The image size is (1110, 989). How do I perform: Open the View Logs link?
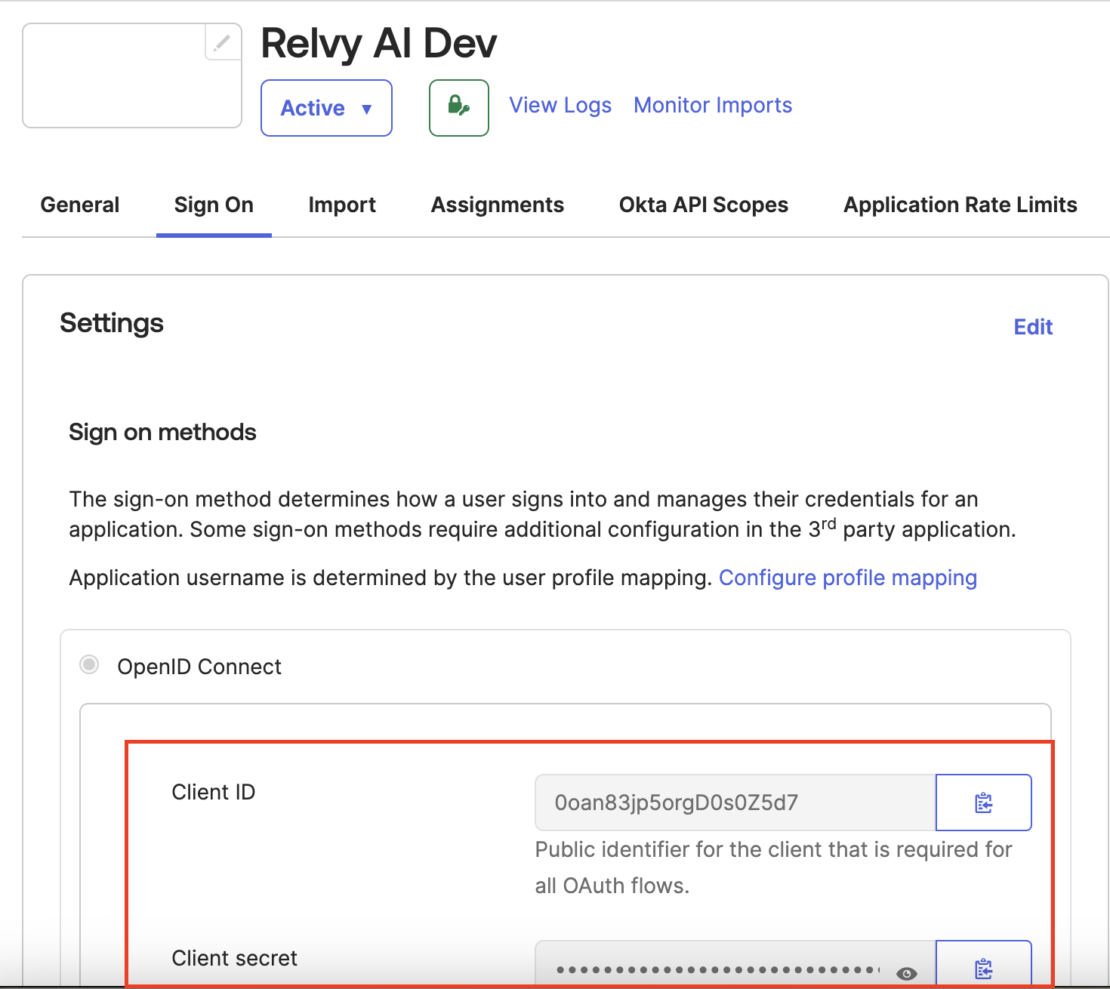(x=560, y=105)
